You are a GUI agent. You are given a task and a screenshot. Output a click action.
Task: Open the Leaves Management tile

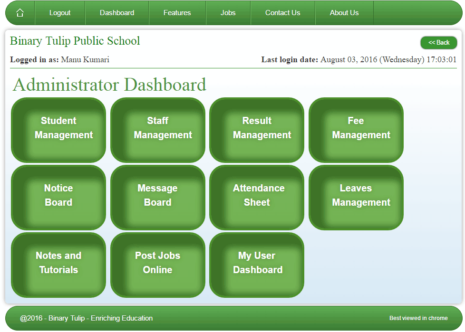click(x=356, y=198)
